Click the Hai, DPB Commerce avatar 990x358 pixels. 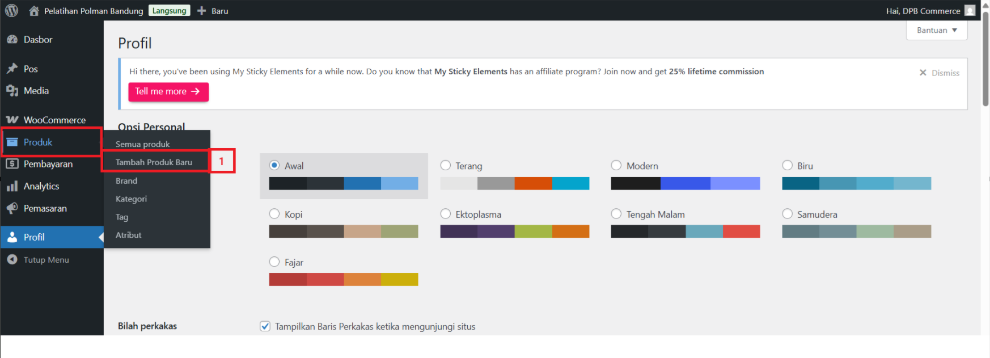[970, 11]
